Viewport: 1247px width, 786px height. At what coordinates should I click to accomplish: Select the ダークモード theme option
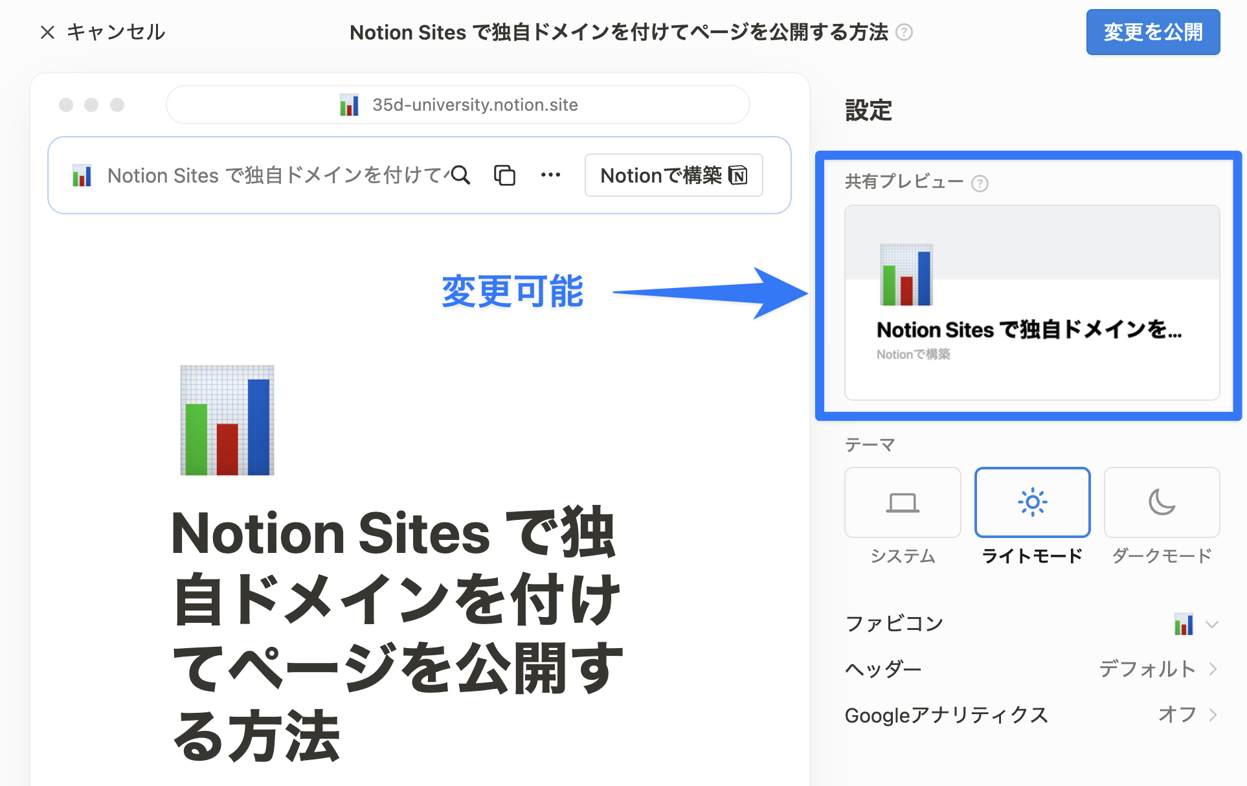tap(1162, 502)
